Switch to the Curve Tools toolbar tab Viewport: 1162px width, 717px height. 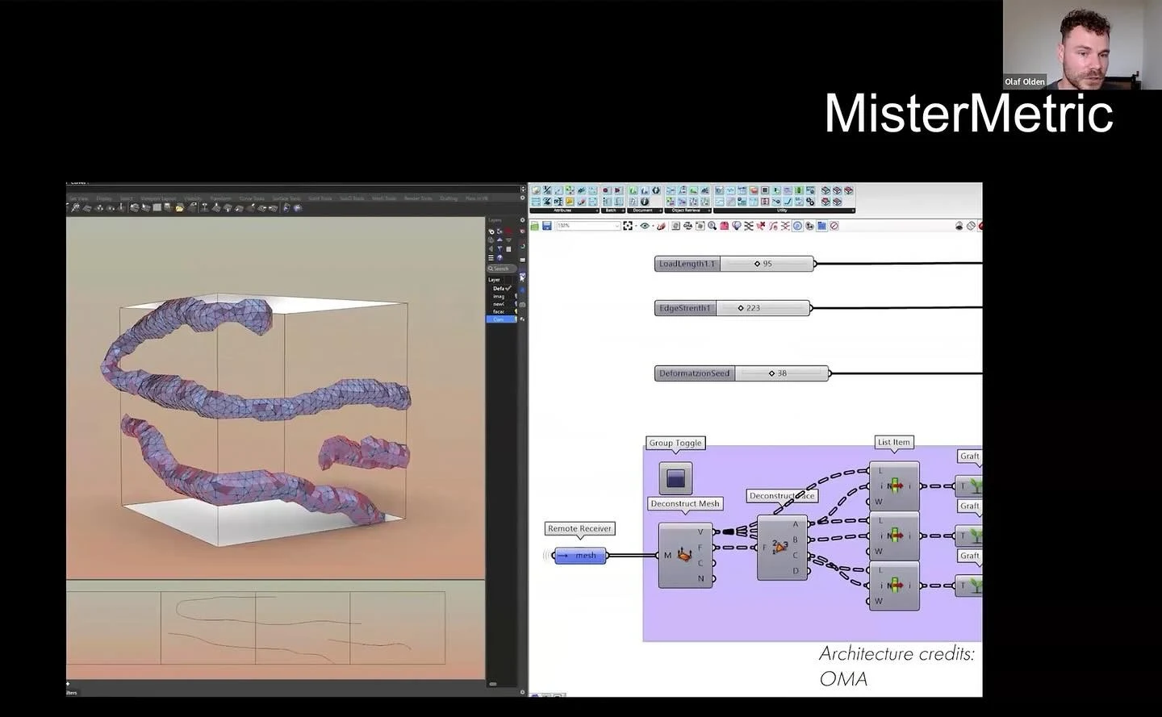pyautogui.click(x=252, y=198)
